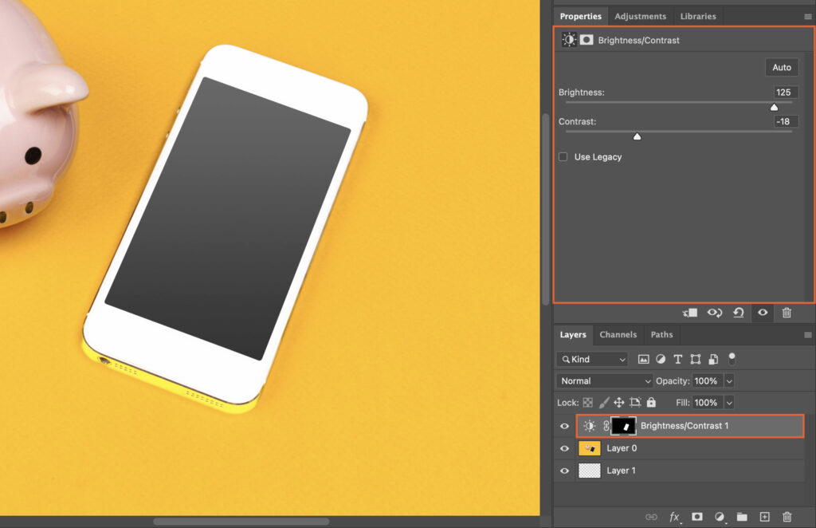Image resolution: width=816 pixels, height=528 pixels.
Task: Open the Adjustments tab
Action: [x=641, y=16]
